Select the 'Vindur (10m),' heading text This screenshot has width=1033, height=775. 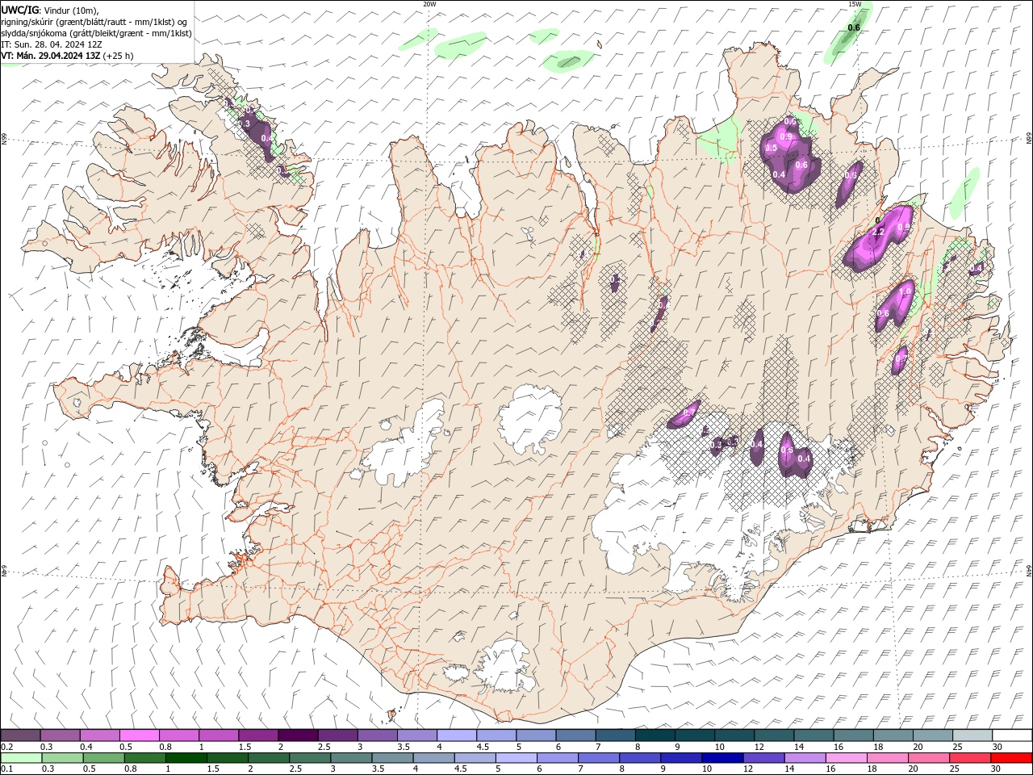coord(71,10)
